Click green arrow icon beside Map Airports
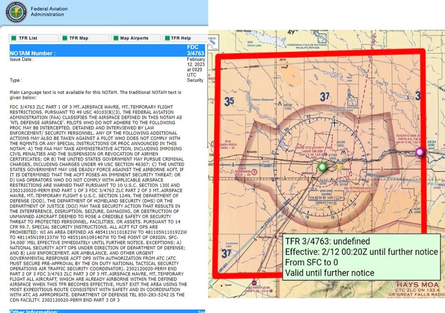The image size is (445, 313). (x=116, y=38)
